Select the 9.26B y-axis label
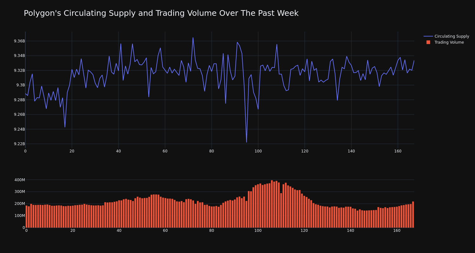475x253 pixels. (x=19, y=114)
